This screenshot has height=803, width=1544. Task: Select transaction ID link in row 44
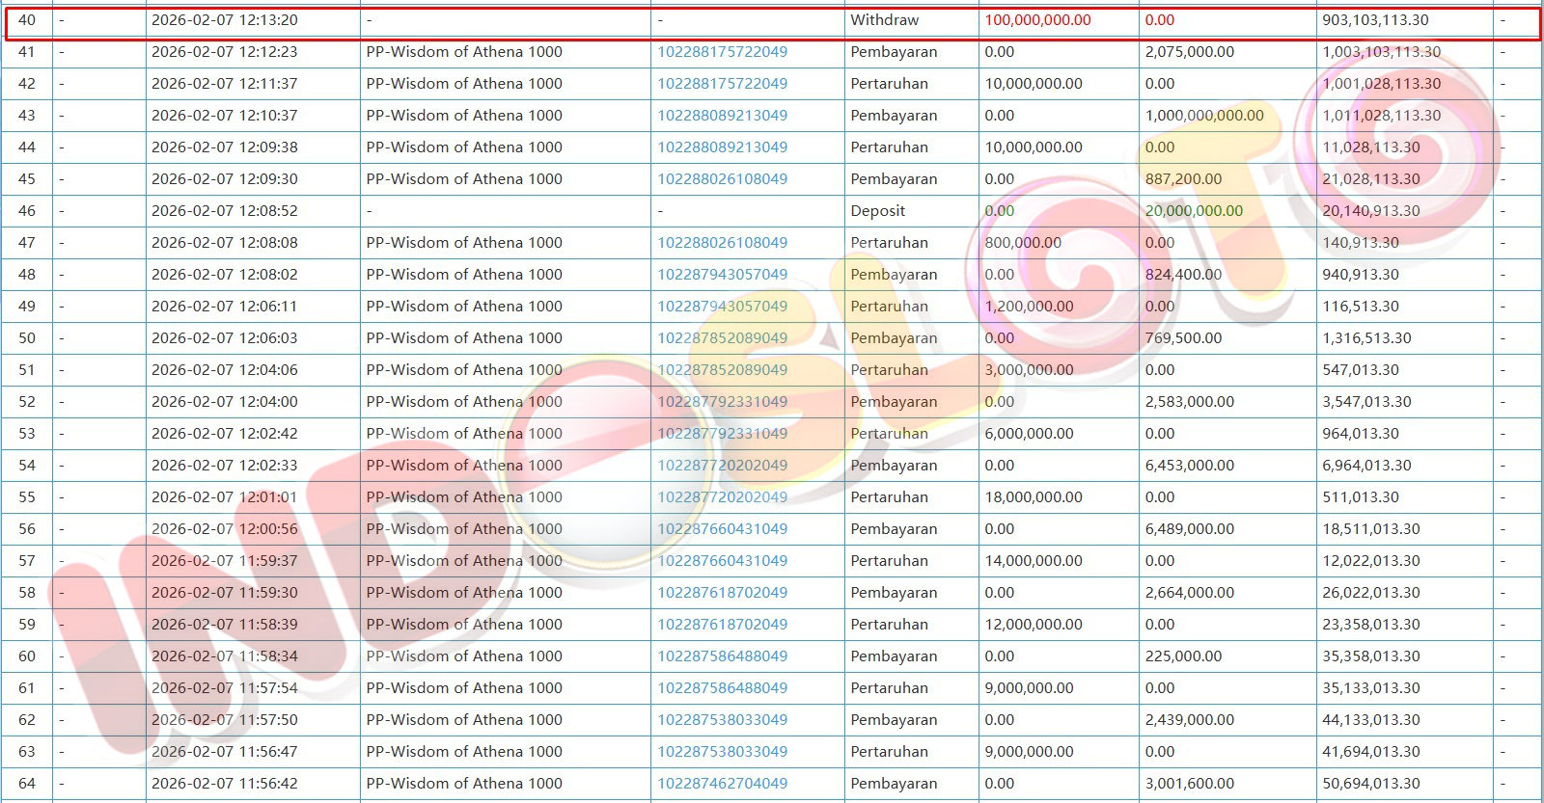(722, 147)
